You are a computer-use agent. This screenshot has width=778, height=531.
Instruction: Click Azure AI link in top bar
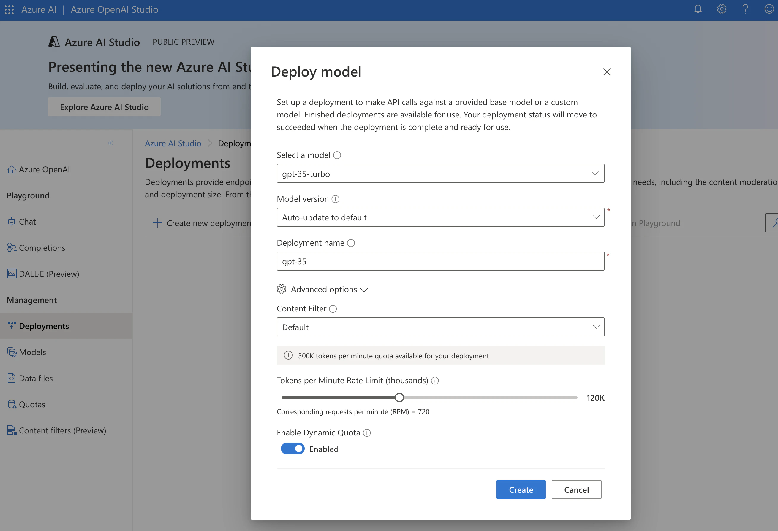tap(39, 10)
